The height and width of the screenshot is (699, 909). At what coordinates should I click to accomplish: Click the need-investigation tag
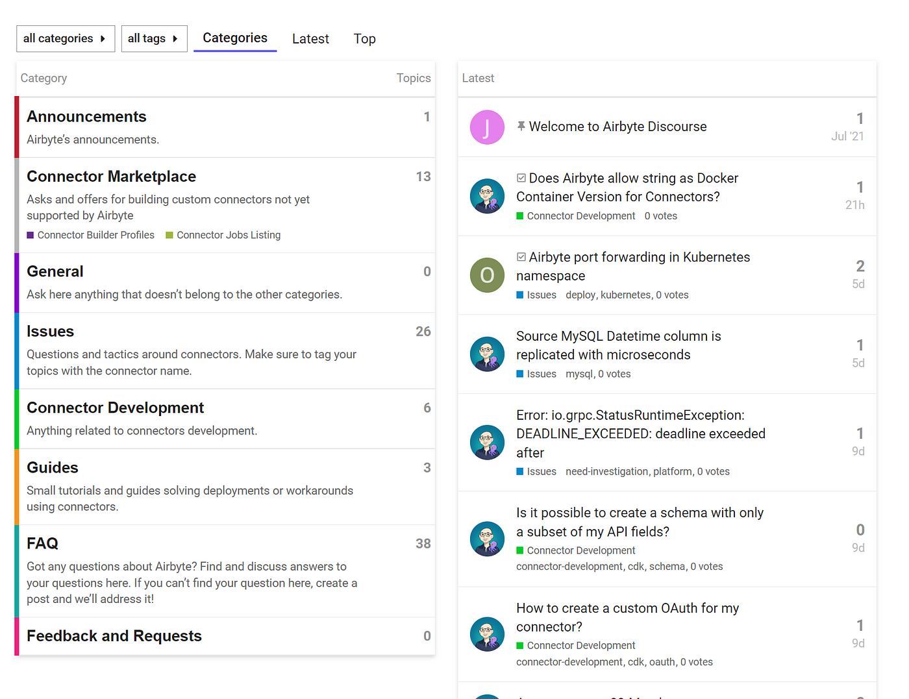pos(606,472)
